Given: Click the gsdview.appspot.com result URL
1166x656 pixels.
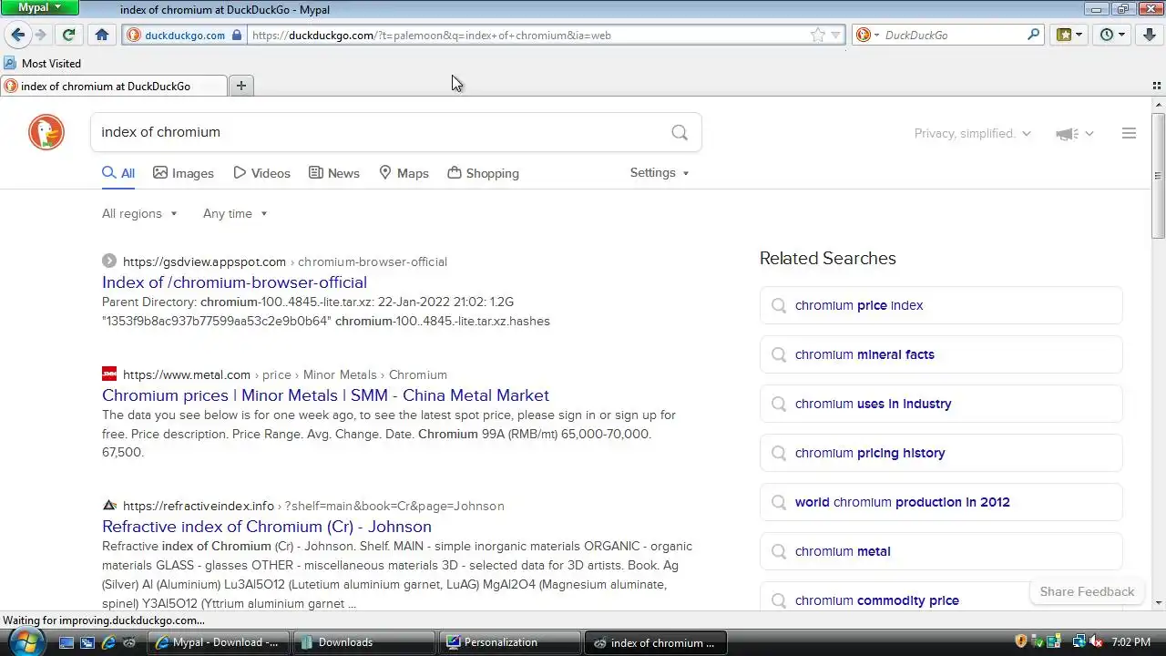Looking at the screenshot, I should 204,261.
